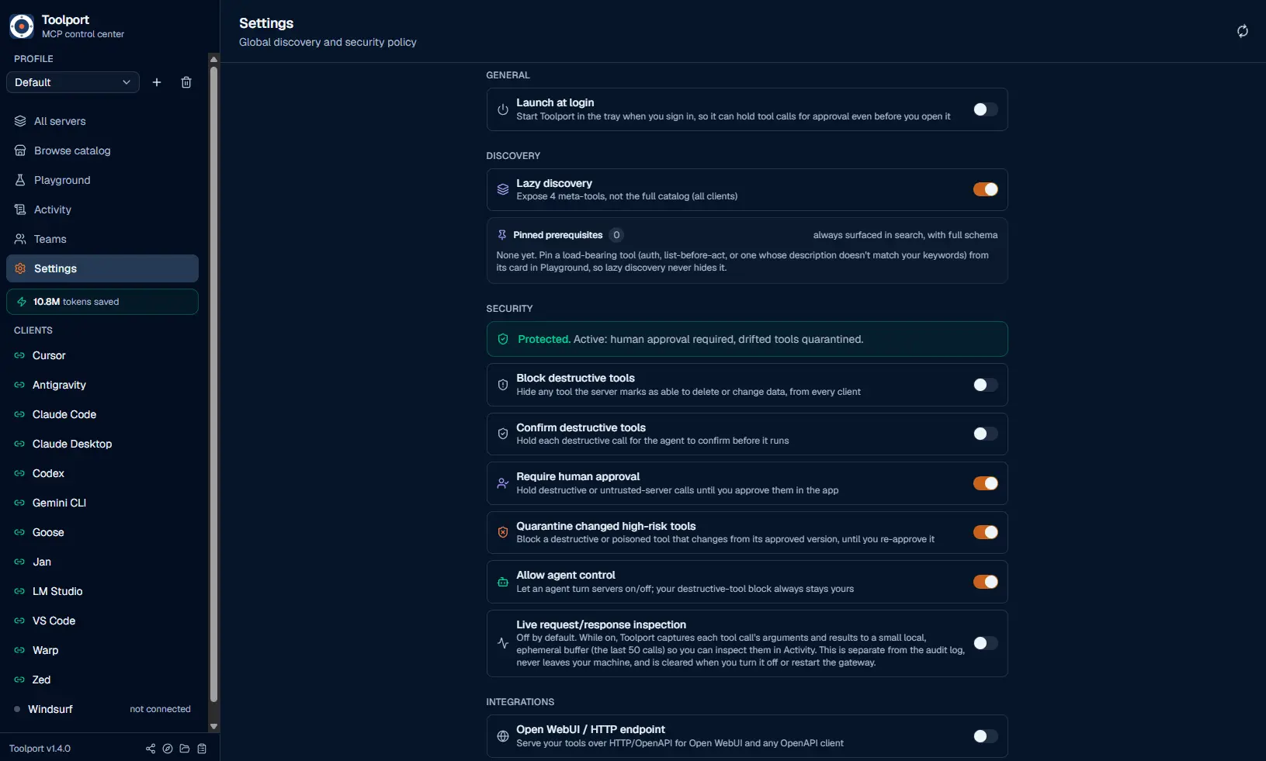Select Codex client
This screenshot has width=1266, height=761.
pos(102,473)
